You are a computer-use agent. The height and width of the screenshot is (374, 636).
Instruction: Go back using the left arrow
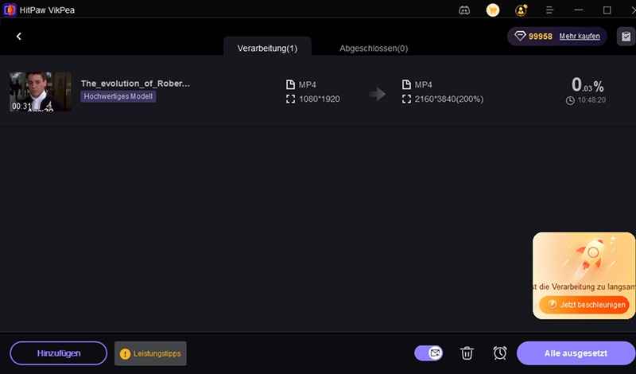(x=18, y=36)
